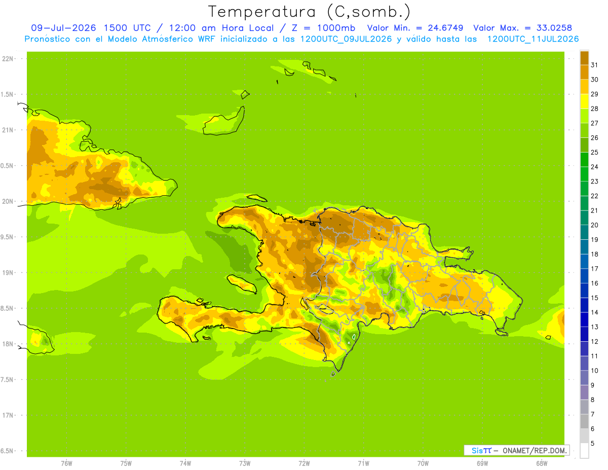Click the "12:00 am Hora Local" text
Viewport: 608px width, 470px height.
point(219,28)
